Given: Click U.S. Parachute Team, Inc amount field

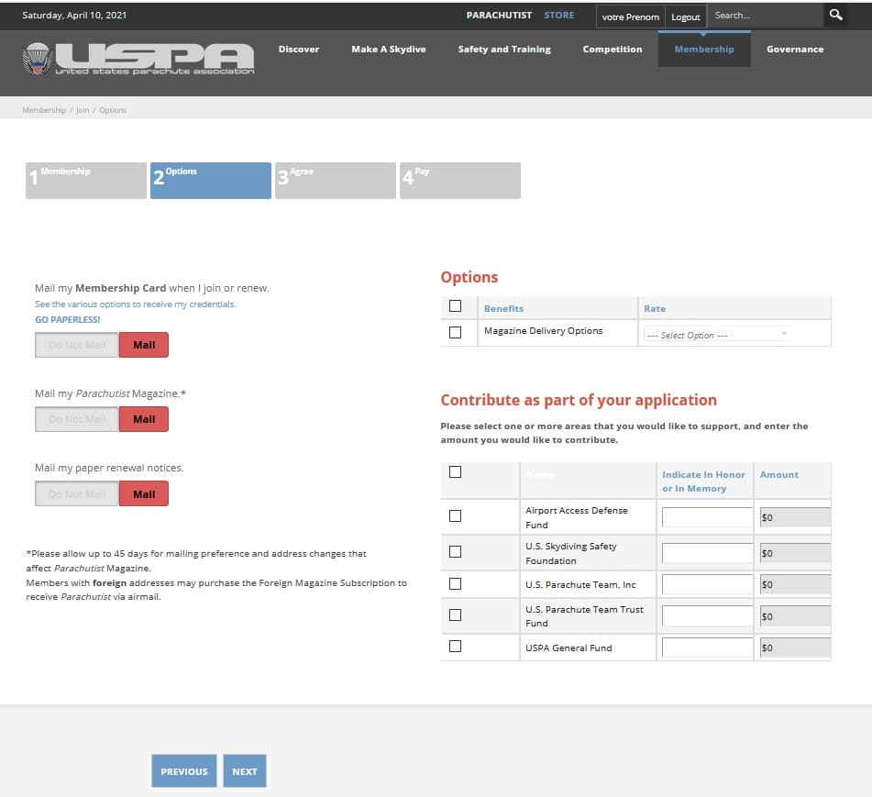Looking at the screenshot, I should [795, 584].
